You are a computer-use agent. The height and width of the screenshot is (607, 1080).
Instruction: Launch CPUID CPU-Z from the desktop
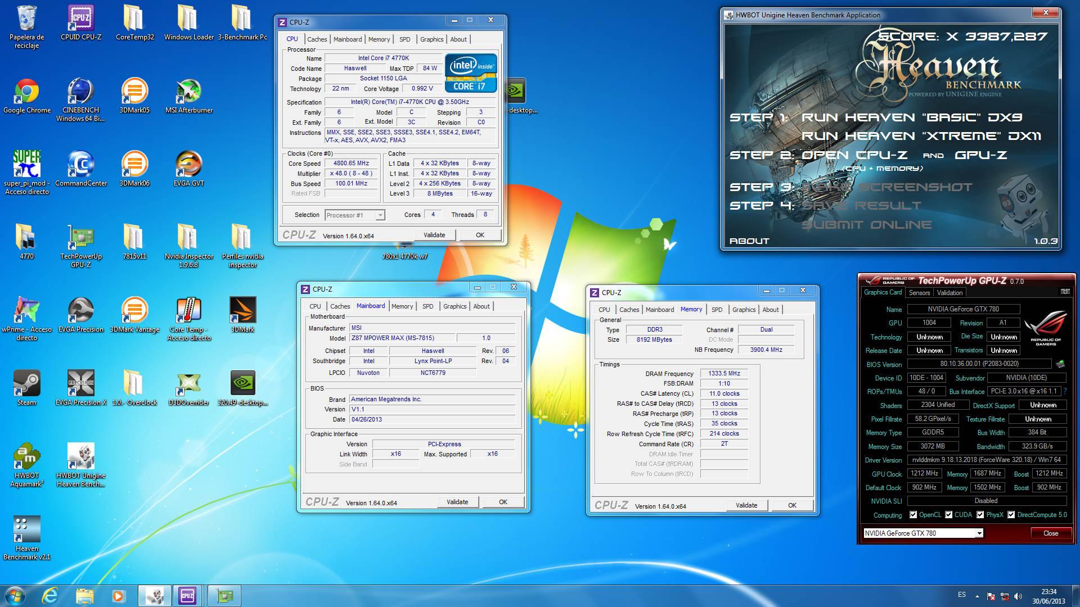coord(80,23)
